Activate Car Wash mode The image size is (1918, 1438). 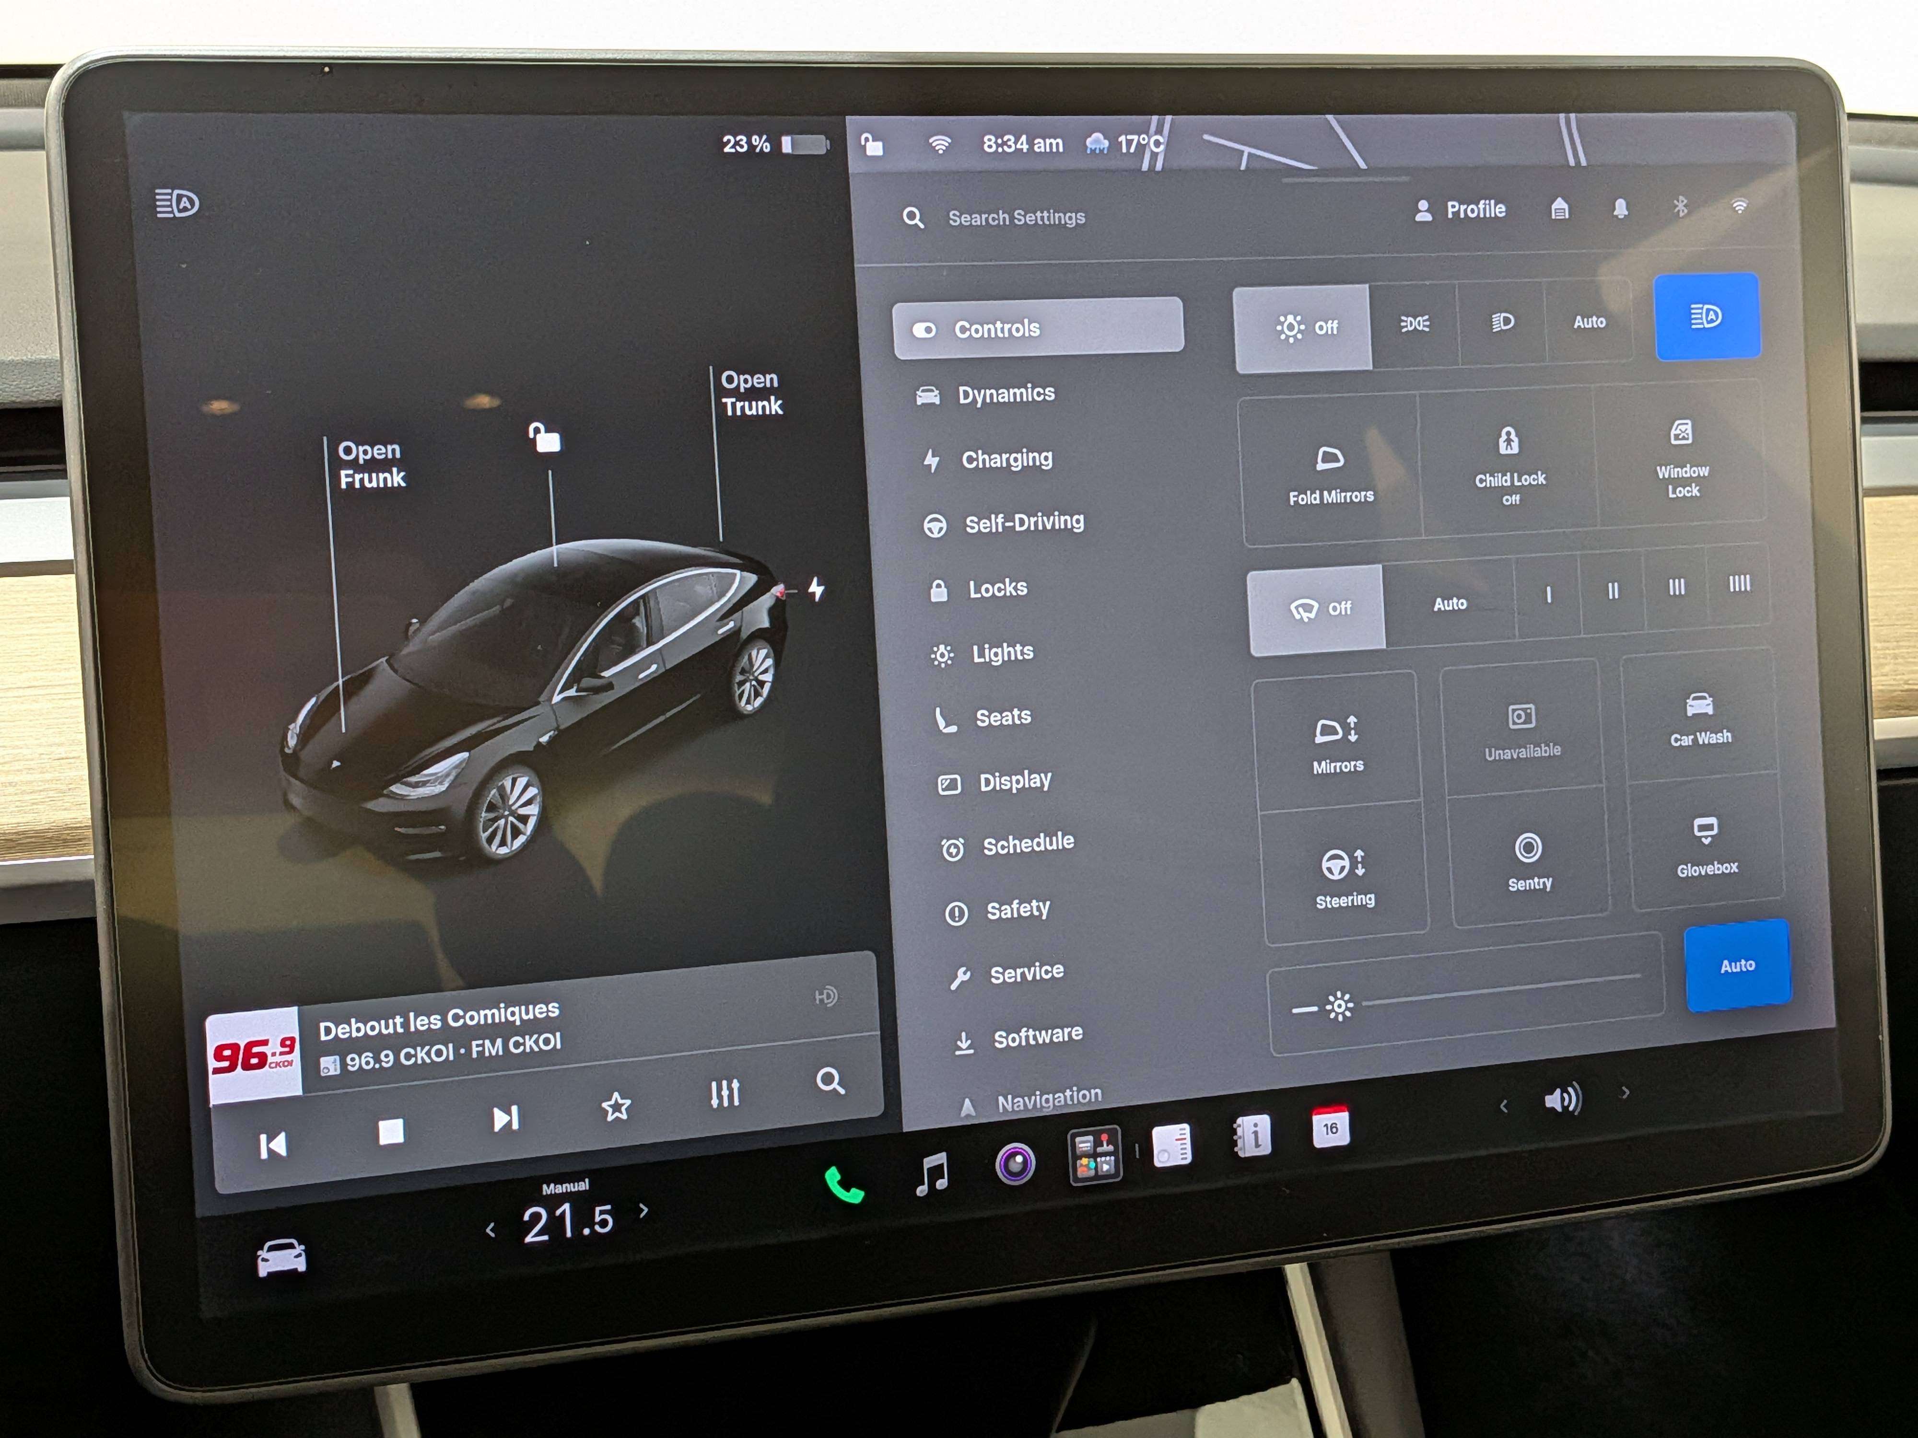1699,719
